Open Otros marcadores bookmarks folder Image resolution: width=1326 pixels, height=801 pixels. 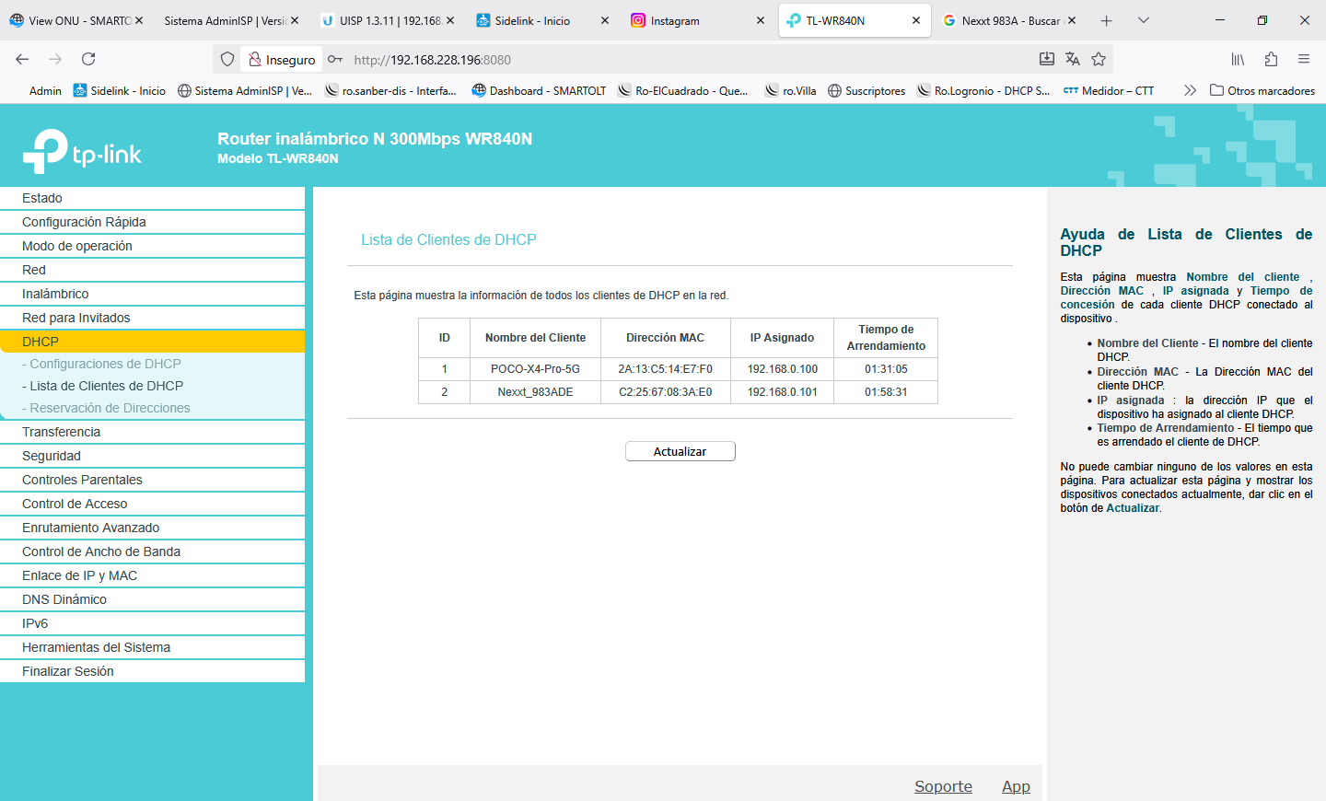[x=1262, y=90]
